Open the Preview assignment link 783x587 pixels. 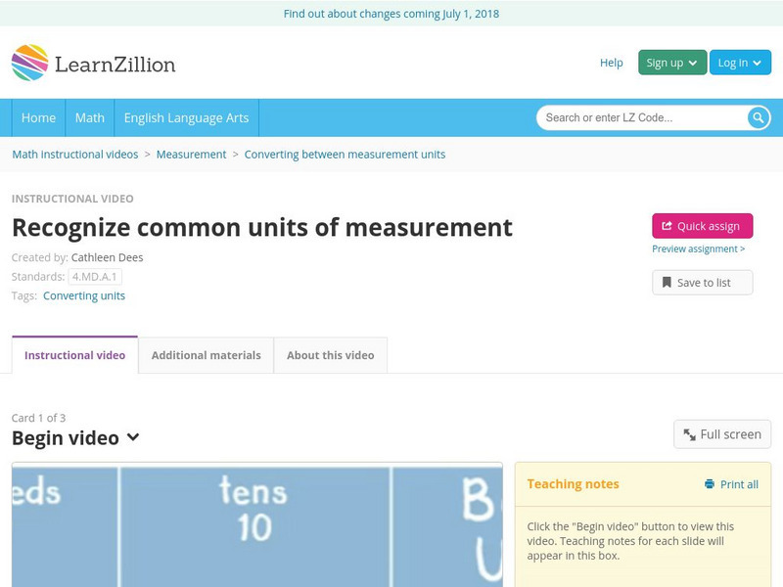pyautogui.click(x=697, y=249)
